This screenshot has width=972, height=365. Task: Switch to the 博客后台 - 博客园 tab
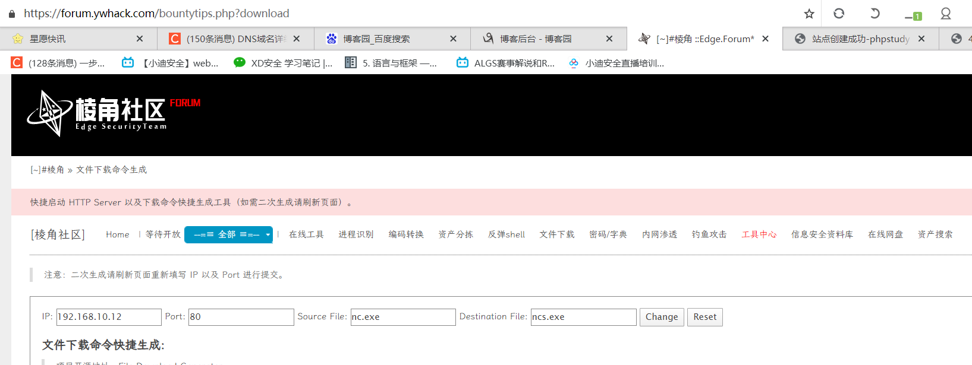click(x=548, y=39)
